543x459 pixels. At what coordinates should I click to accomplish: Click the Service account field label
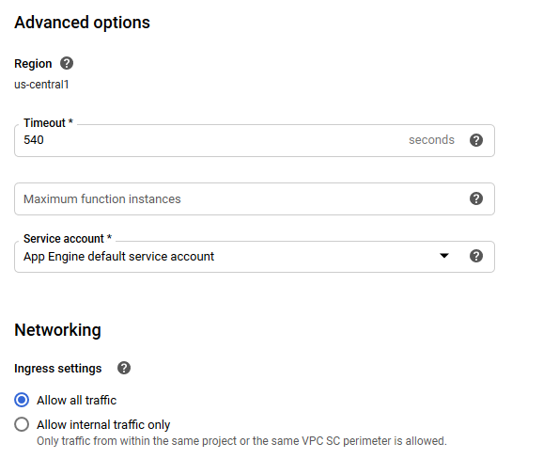(68, 239)
